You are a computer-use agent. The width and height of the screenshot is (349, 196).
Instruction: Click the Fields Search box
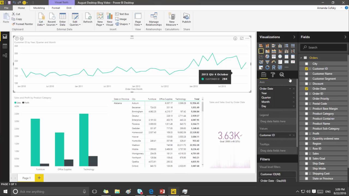[324, 47]
